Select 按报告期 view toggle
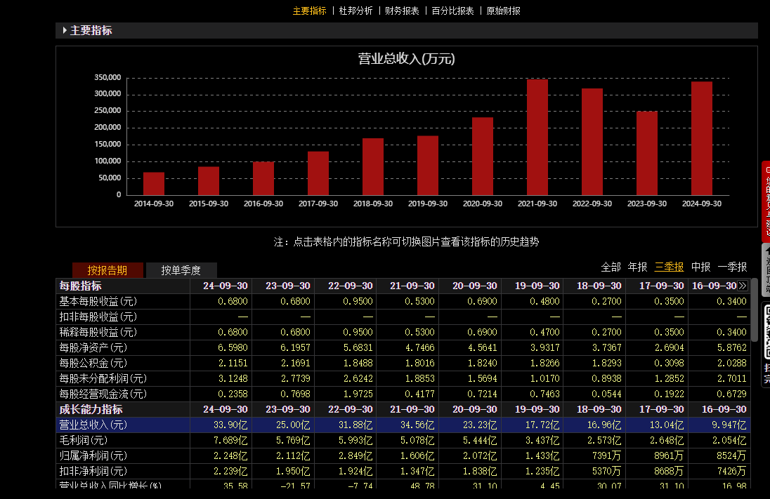Viewport: 770px width, 499px height. pyautogui.click(x=107, y=270)
